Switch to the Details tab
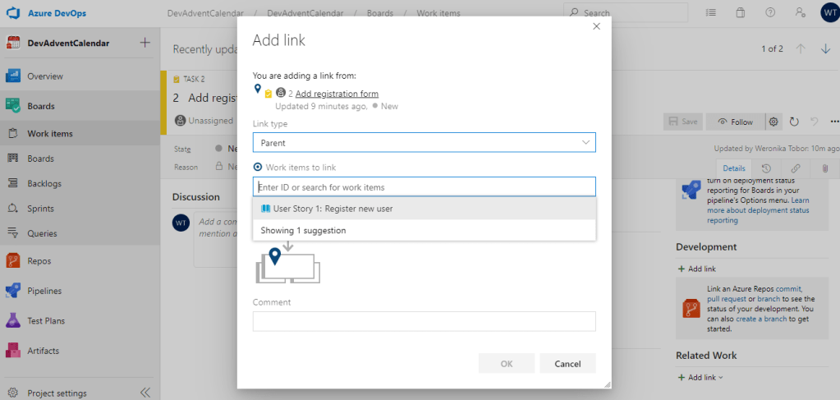Viewport: 840px width, 400px height. click(733, 168)
